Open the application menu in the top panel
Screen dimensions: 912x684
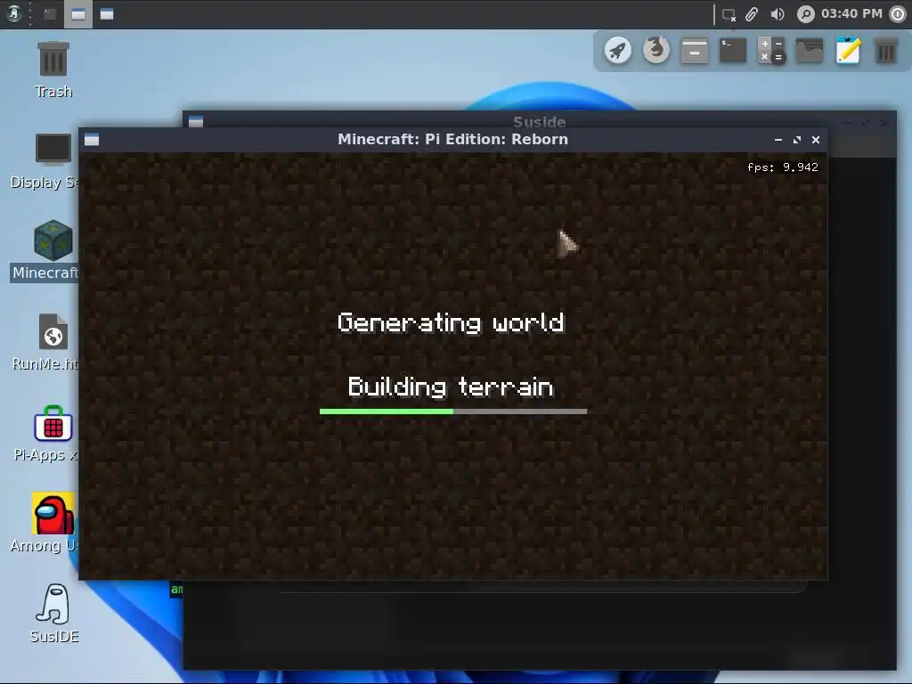click(14, 13)
